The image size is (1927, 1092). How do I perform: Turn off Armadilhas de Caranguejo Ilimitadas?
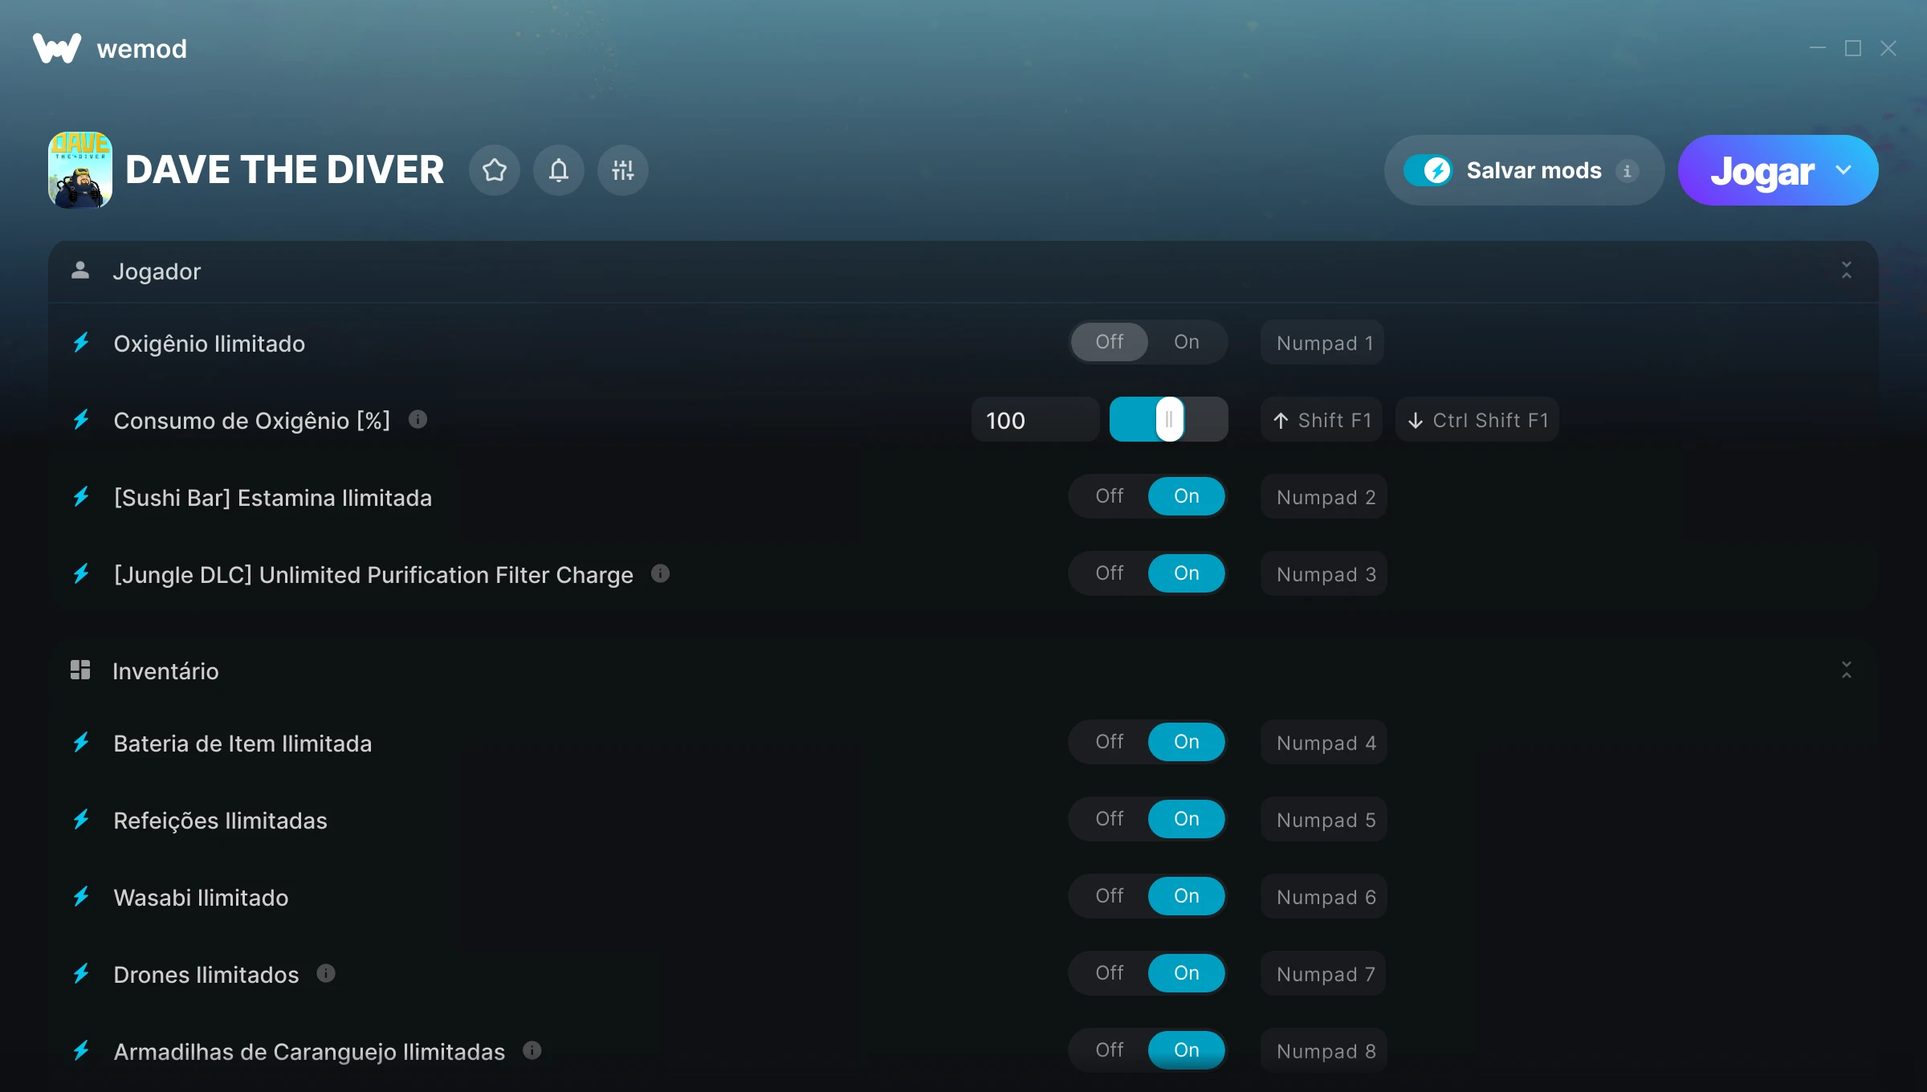click(1110, 1050)
